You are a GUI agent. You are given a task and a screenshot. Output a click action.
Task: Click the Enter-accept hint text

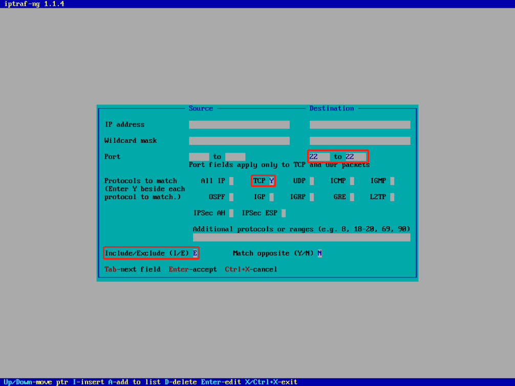coord(192,269)
